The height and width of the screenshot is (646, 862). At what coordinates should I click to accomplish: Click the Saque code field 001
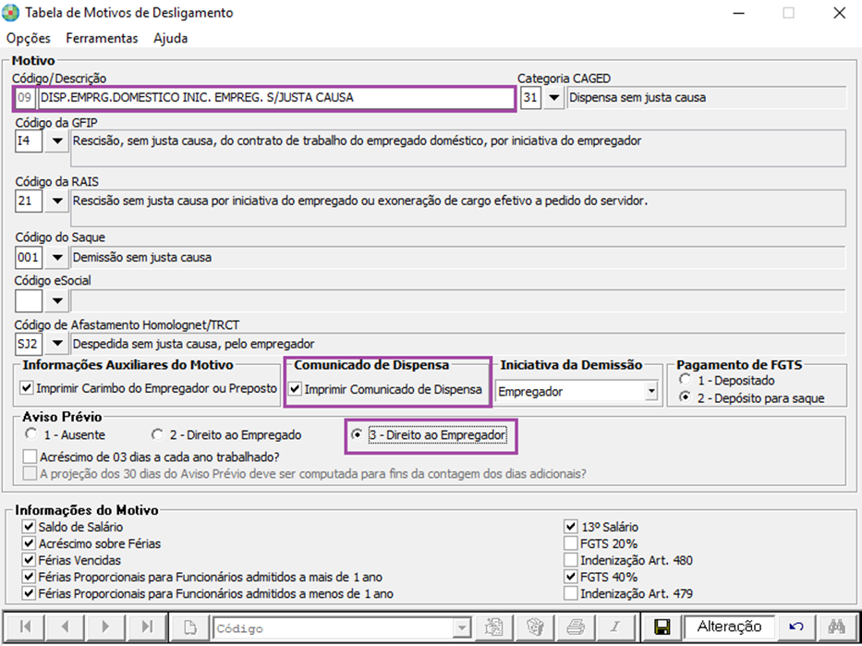(x=29, y=257)
